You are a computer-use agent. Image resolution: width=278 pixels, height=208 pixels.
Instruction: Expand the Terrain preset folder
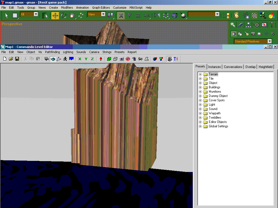click(x=200, y=74)
